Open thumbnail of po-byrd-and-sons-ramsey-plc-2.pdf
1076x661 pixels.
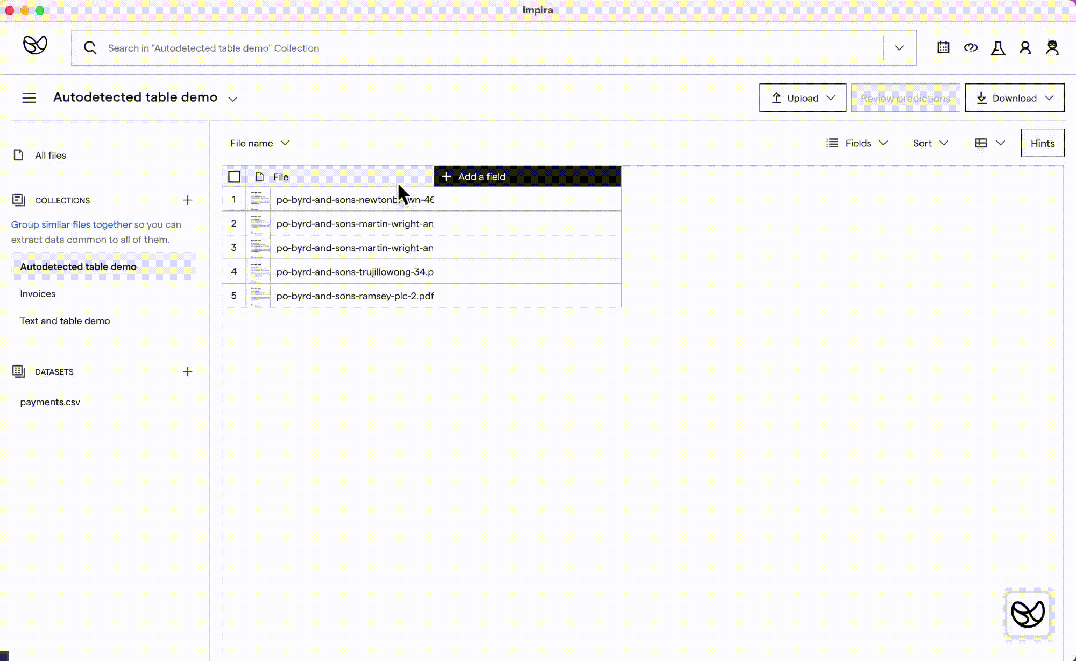click(259, 296)
